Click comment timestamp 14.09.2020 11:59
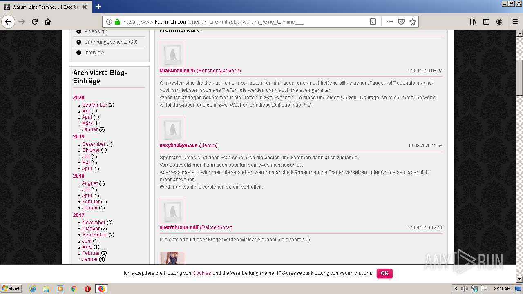Viewport: 523px width, 294px height. click(425, 146)
